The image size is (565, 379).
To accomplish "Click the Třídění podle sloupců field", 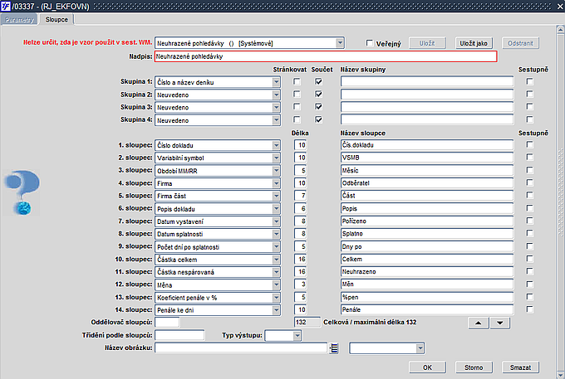I will pos(179,335).
